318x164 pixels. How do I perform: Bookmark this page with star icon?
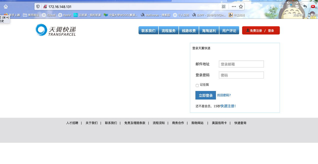pyautogui.click(x=241, y=7)
